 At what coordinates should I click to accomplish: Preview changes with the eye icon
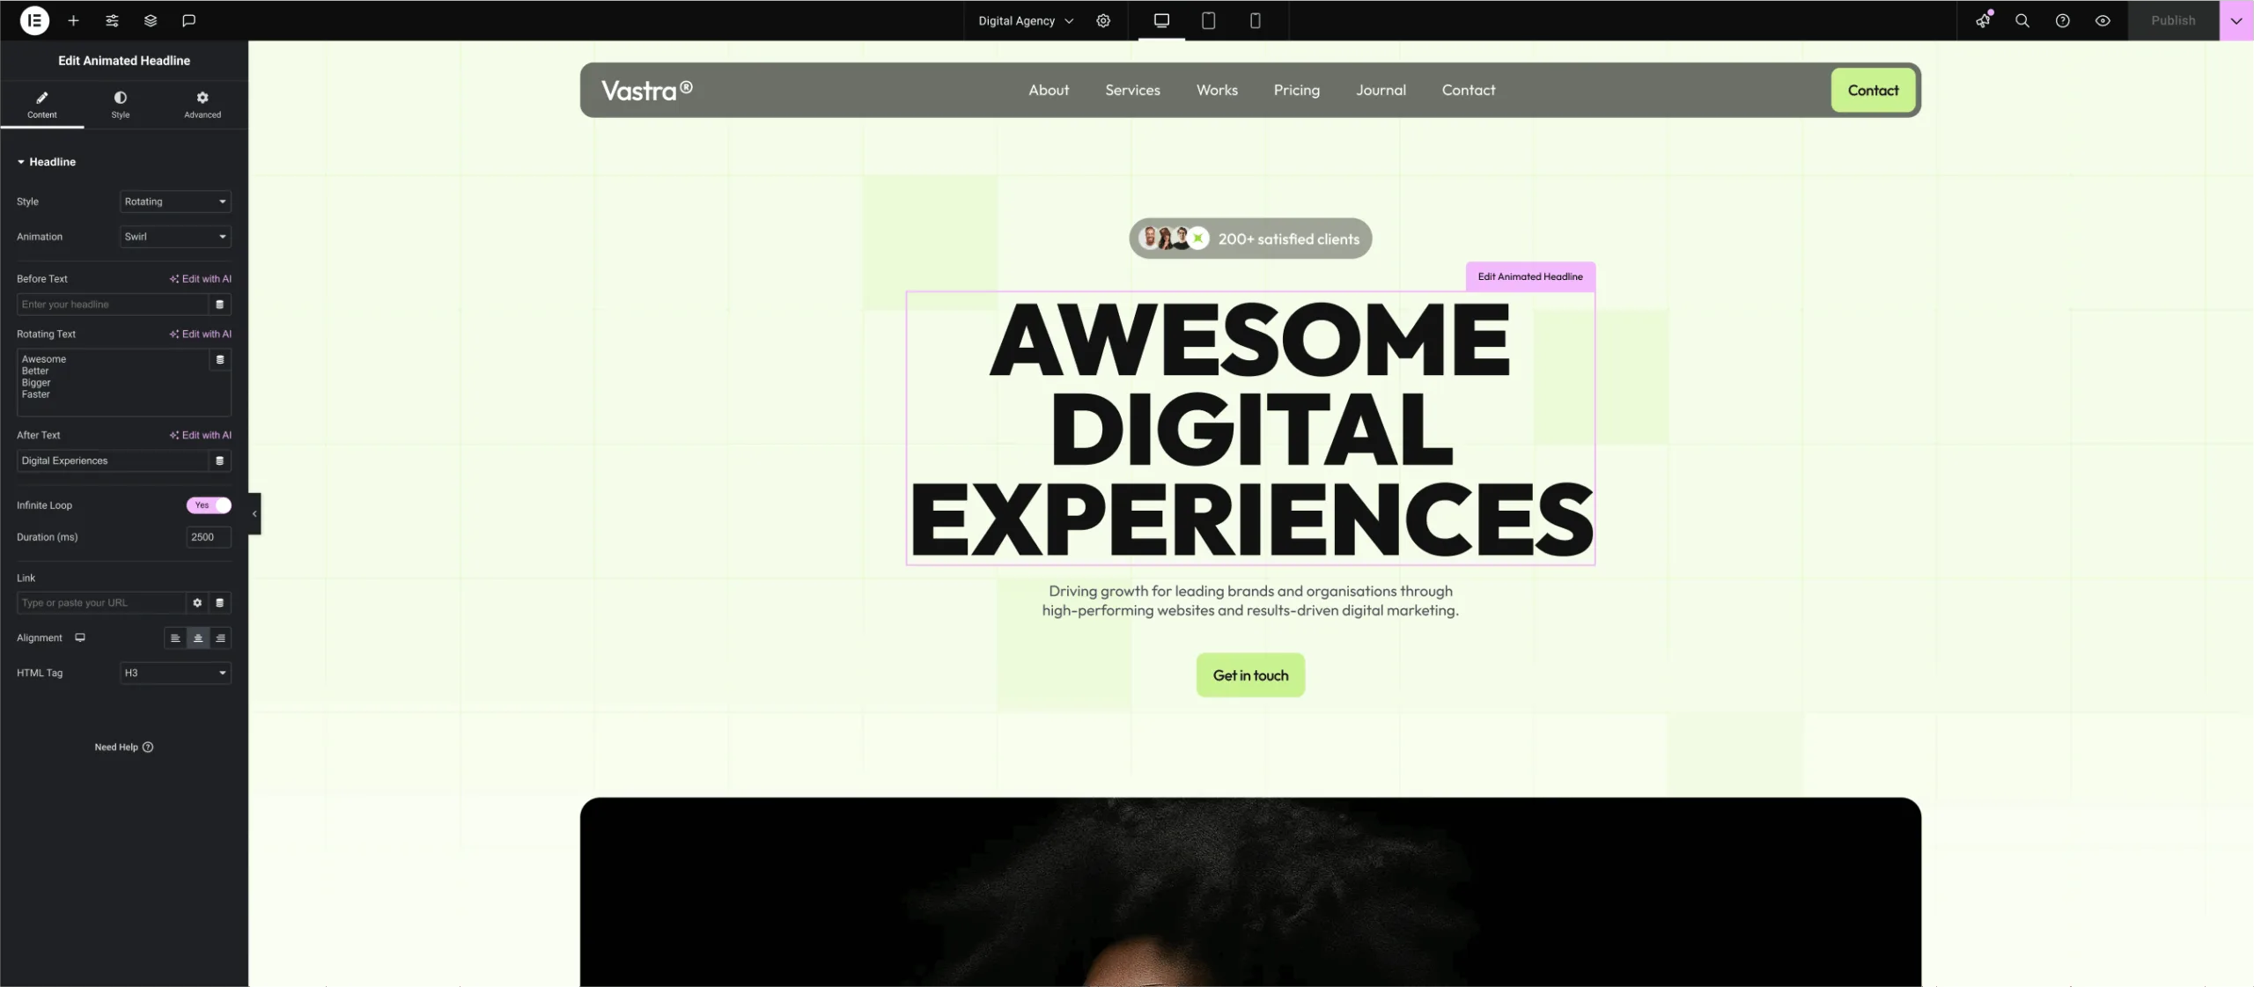coord(2103,20)
